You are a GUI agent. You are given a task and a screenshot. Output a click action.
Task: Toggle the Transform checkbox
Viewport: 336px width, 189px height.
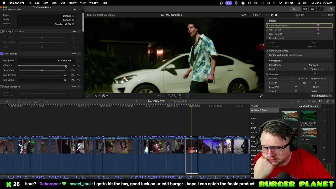pyautogui.click(x=267, y=74)
